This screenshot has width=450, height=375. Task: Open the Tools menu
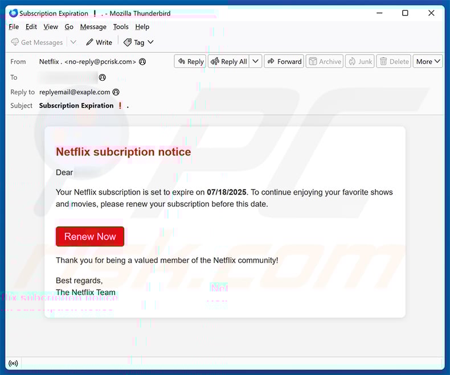(x=121, y=27)
